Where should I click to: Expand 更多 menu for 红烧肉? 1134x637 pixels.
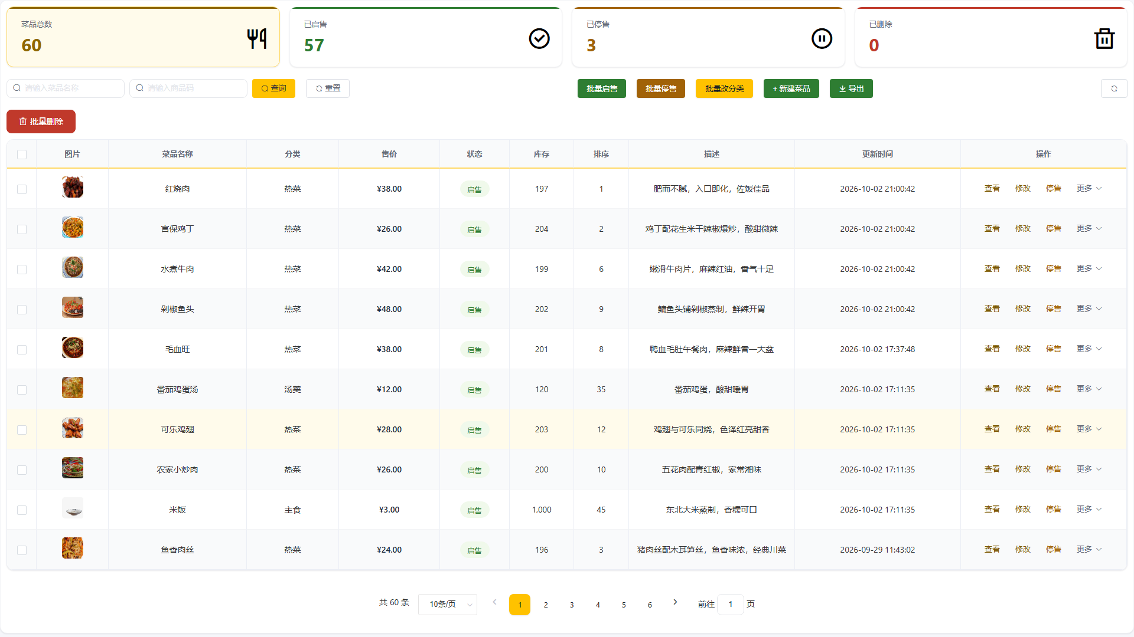coord(1089,189)
